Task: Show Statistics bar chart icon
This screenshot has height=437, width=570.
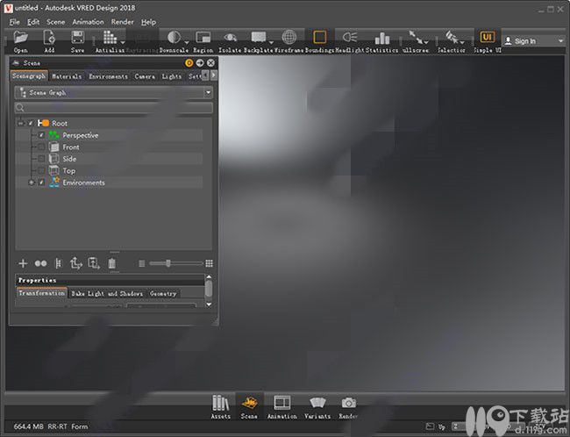Action: (x=382, y=38)
